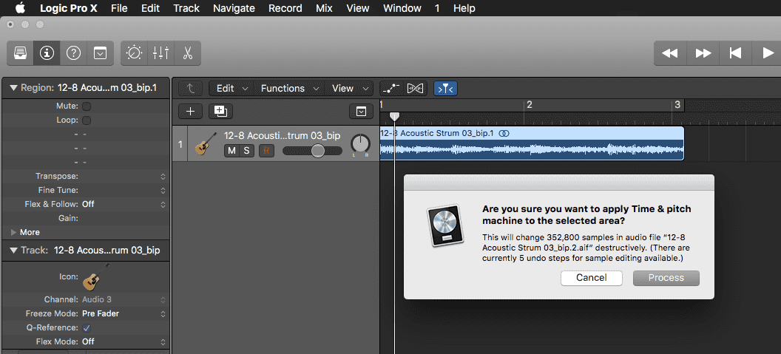The image size is (781, 354).
Task: Click the Rewind transport button
Action: pos(670,52)
